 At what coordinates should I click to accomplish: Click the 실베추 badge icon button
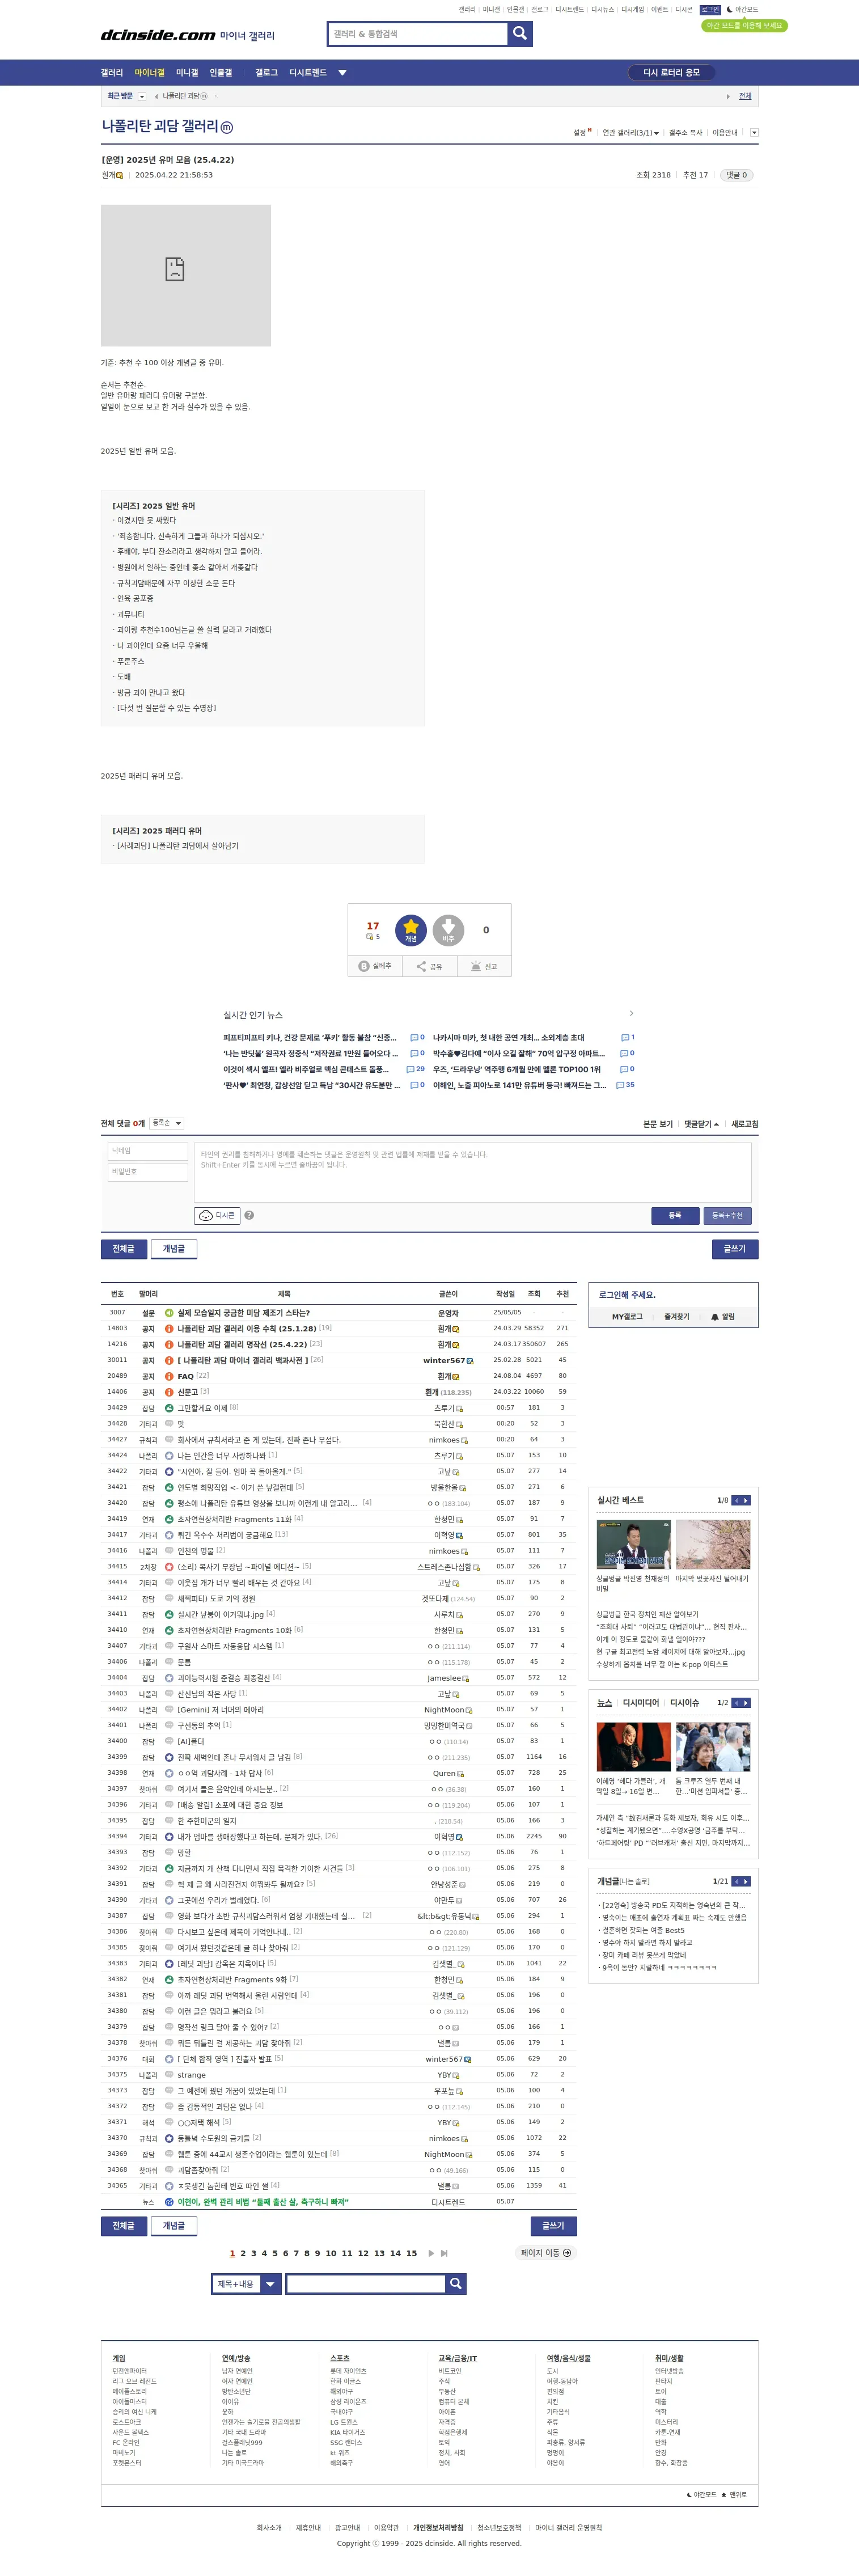[x=375, y=966]
